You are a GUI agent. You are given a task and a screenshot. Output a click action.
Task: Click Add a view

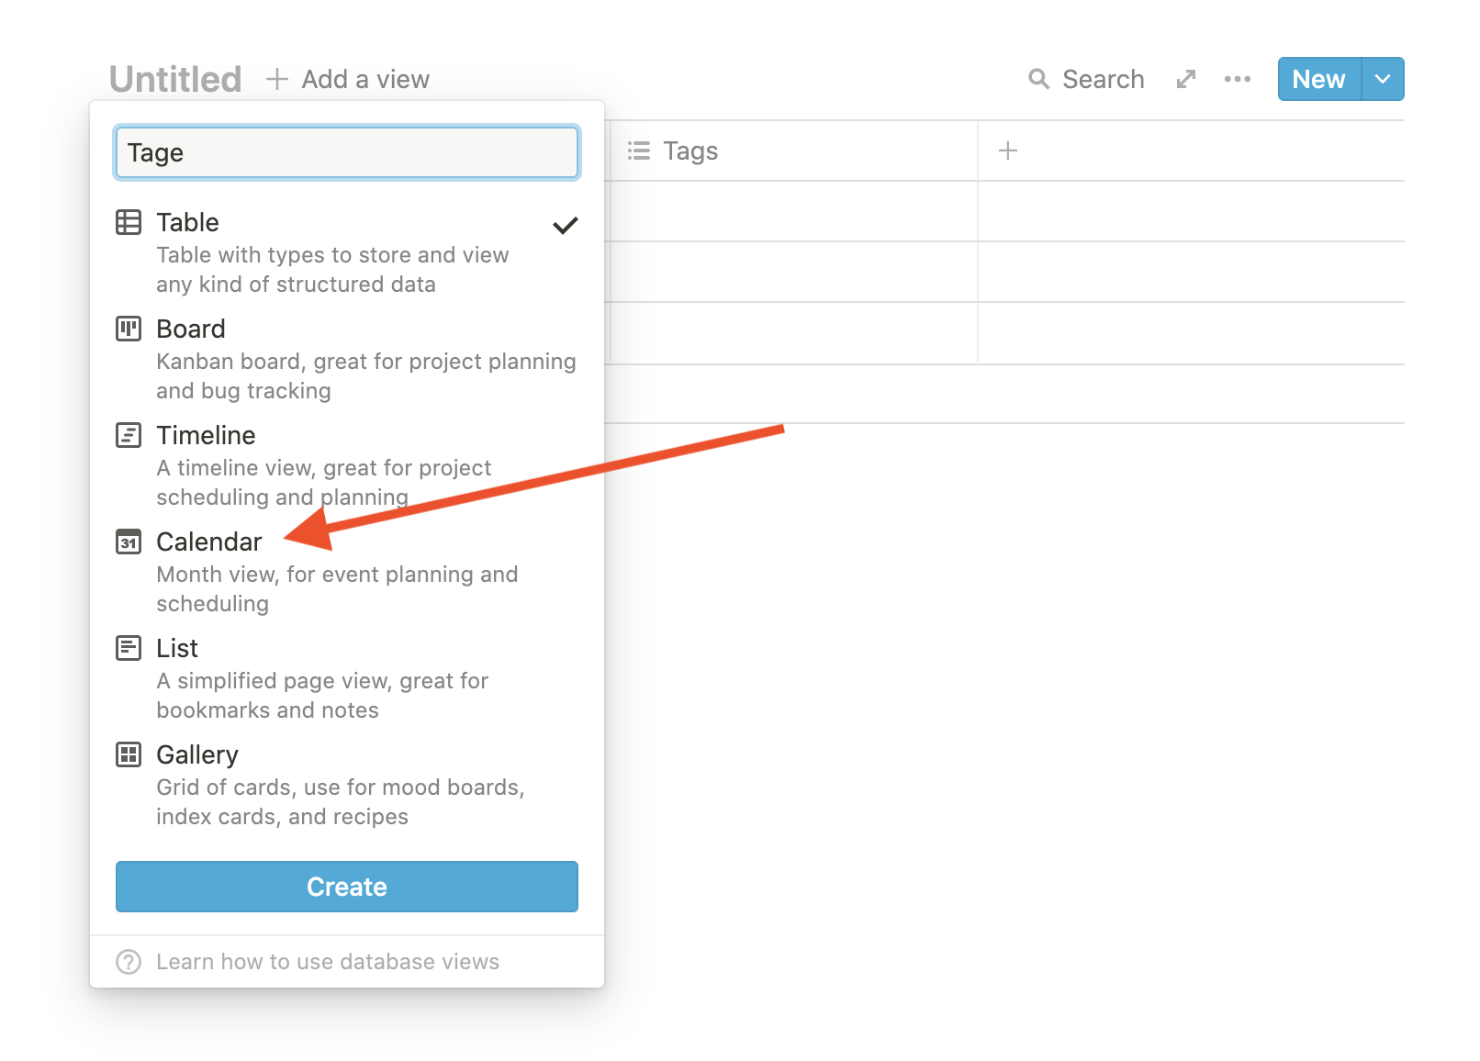pos(348,79)
